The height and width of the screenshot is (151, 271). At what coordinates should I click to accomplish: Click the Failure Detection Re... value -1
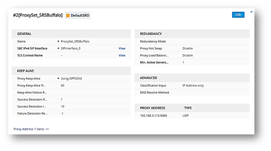[62, 113]
